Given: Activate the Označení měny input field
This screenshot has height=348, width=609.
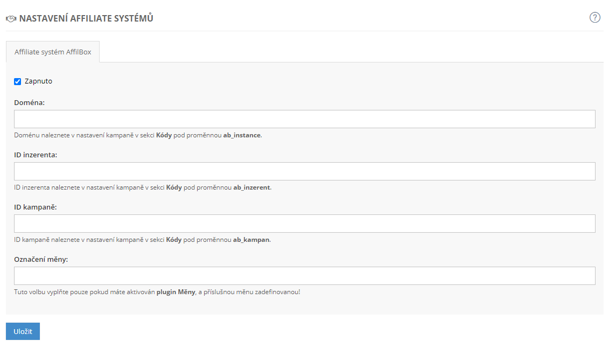Looking at the screenshot, I should click(x=304, y=276).
